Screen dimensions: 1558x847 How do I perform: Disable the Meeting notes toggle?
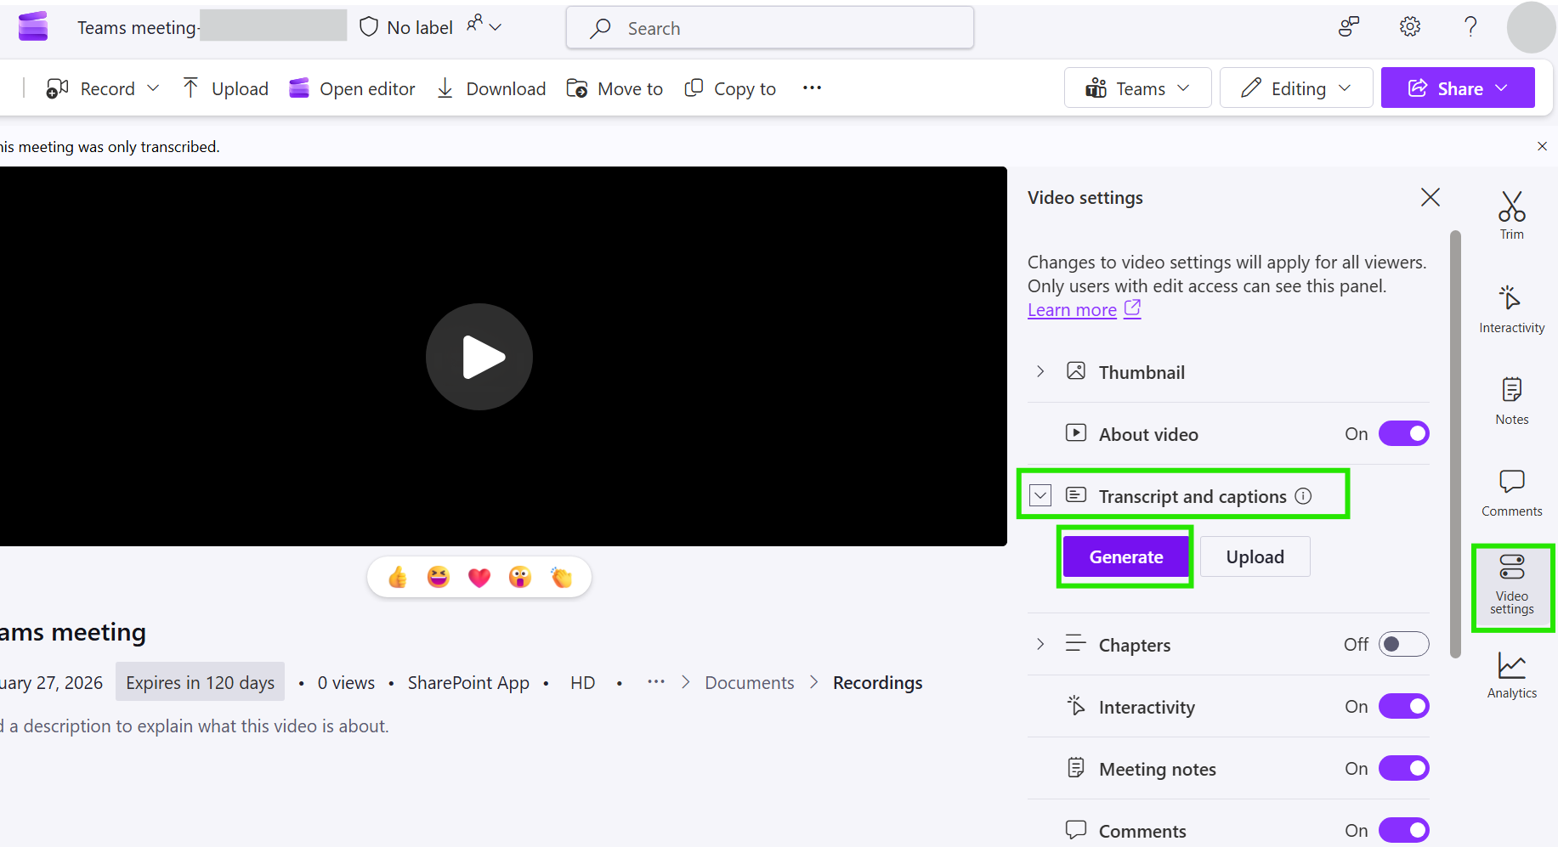(x=1403, y=768)
